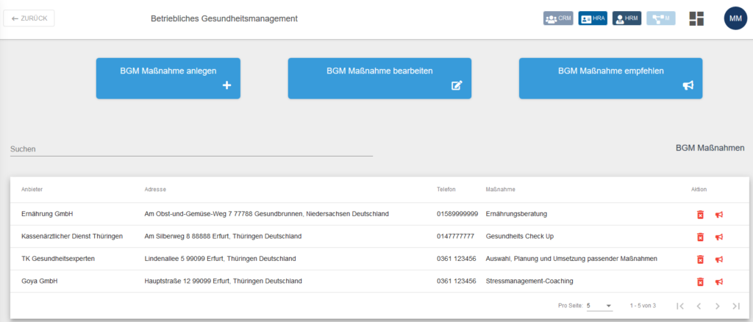Open the dashboard grid layout icon
Viewport: 753px width, 322px height.
696,19
